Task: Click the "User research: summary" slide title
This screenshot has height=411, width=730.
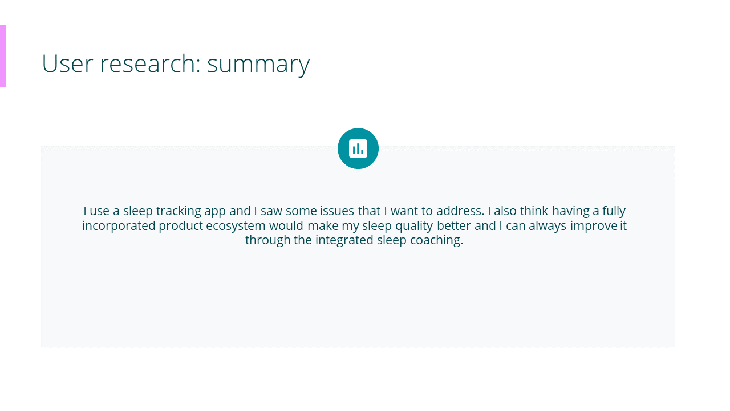Action: click(x=176, y=63)
